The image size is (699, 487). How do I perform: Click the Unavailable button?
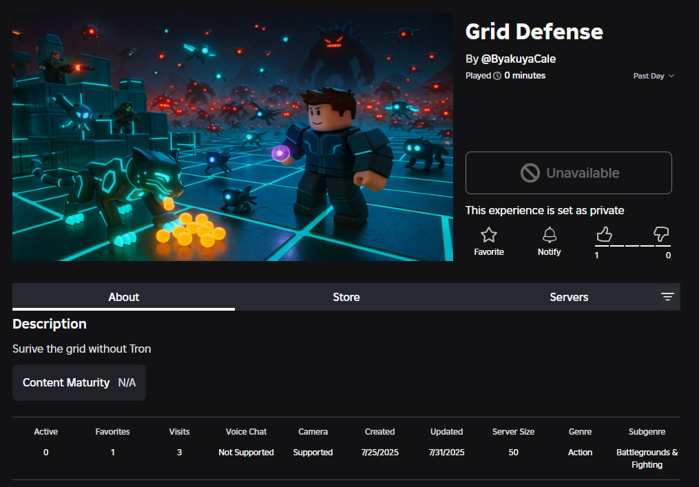568,173
